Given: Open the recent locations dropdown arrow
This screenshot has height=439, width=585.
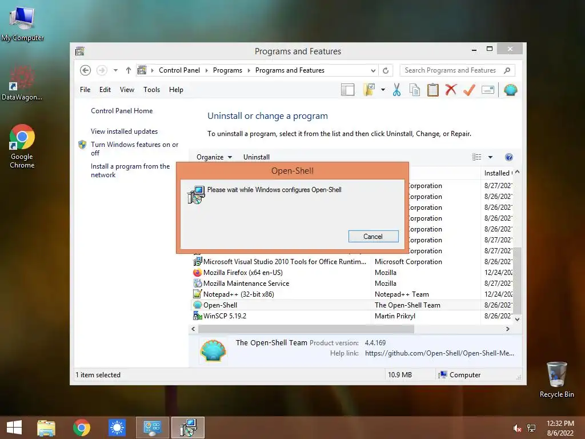Looking at the screenshot, I should pos(115,70).
